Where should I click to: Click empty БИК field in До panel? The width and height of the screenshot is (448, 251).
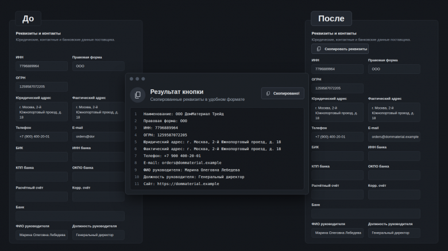click(42, 156)
